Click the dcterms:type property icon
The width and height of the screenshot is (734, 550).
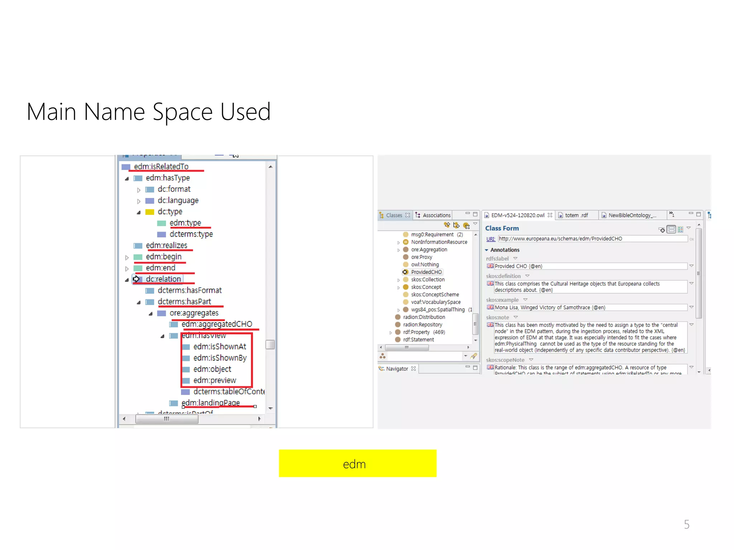[x=162, y=234]
